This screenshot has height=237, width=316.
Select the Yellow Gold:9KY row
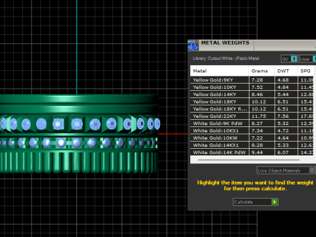pyautogui.click(x=252, y=80)
